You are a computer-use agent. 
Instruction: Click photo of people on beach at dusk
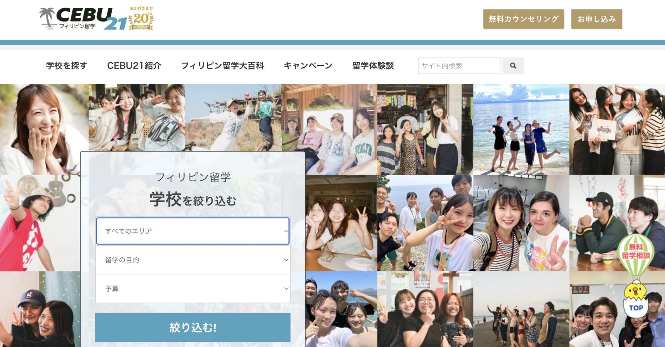[521, 309]
